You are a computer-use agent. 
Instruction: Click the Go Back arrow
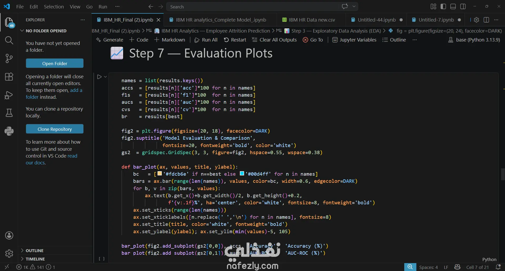(151, 7)
